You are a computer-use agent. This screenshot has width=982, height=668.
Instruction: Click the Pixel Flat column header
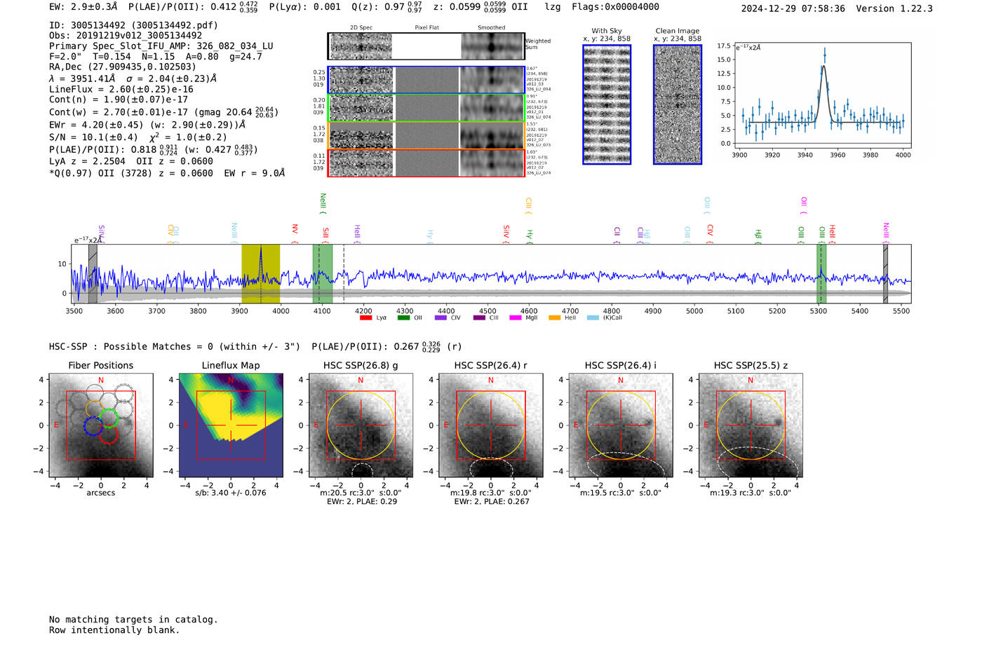pyautogui.click(x=426, y=28)
